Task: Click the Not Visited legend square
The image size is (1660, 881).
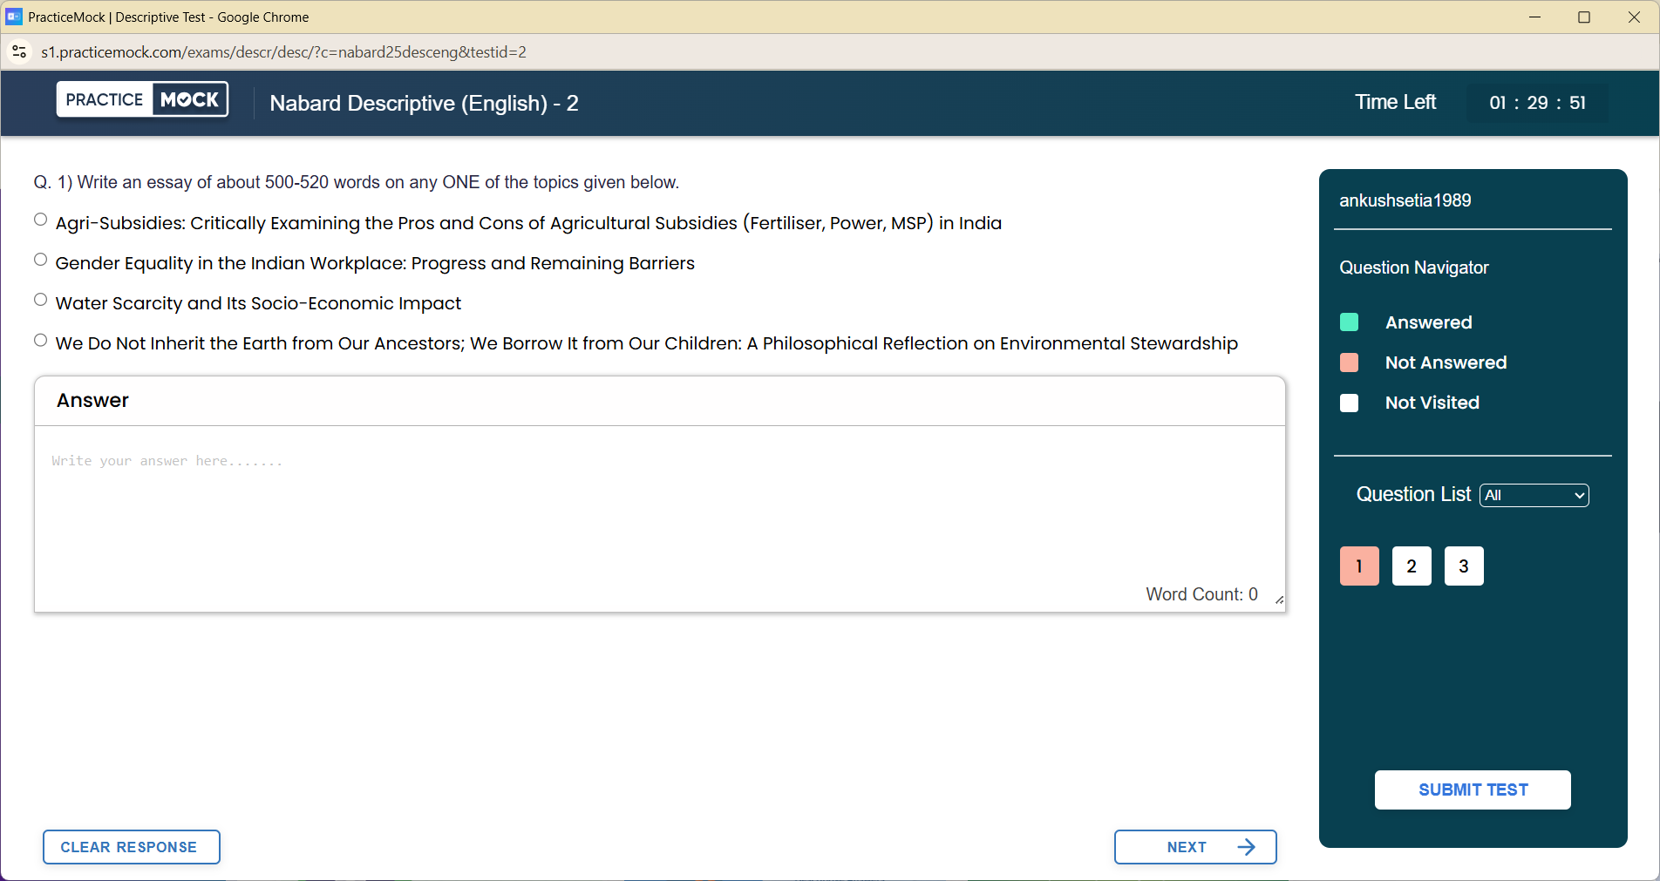Action: pyautogui.click(x=1349, y=403)
